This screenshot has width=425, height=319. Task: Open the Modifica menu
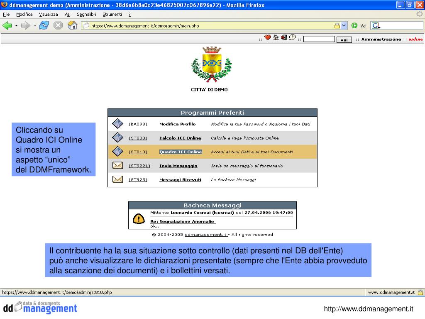[x=24, y=15]
